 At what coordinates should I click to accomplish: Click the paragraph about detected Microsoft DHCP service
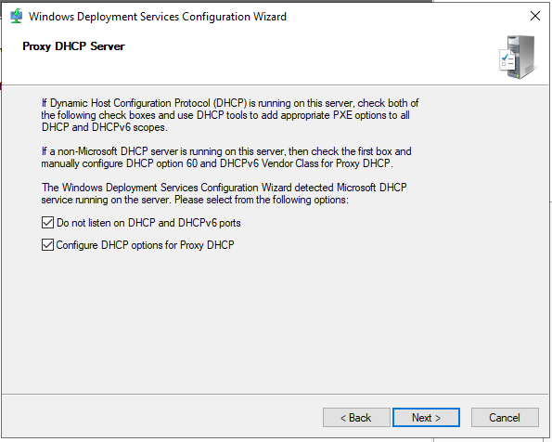click(224, 193)
